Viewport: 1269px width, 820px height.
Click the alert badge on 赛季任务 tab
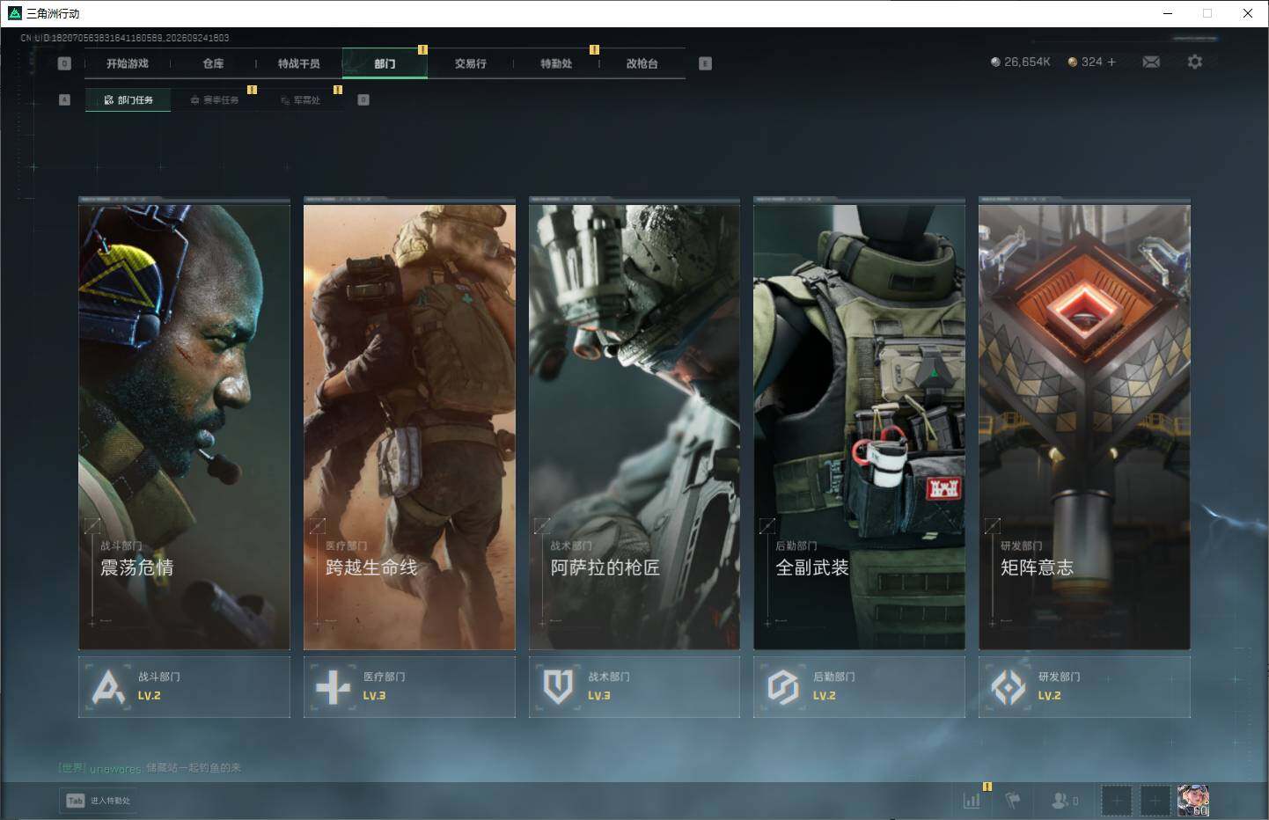(x=252, y=89)
